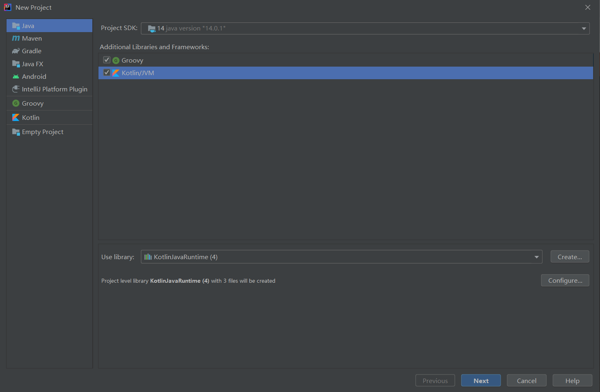Viewport: 600px width, 392px height.
Task: Click the Configure... button
Action: coord(565,280)
